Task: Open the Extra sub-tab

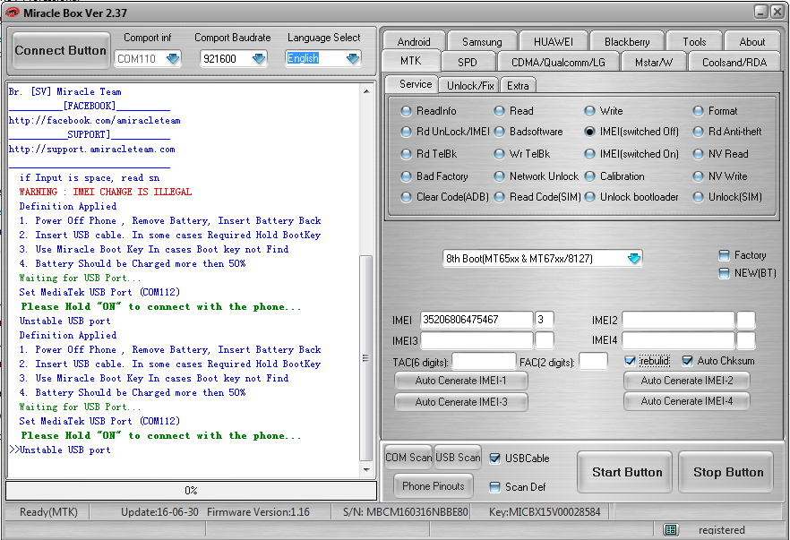Action: click(x=518, y=86)
